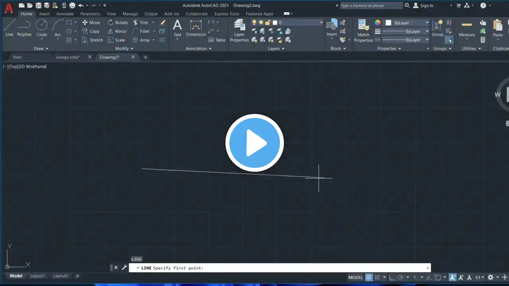This screenshot has height=286, width=509.
Task: Toggle drawing grid display in status bar
Action: click(369, 277)
